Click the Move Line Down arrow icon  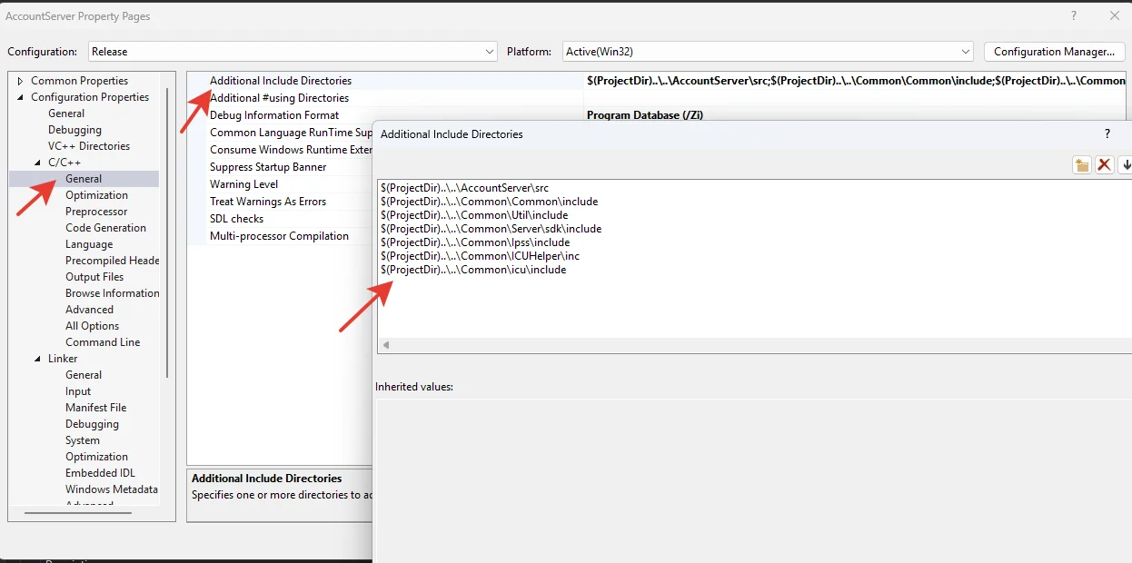click(x=1126, y=164)
